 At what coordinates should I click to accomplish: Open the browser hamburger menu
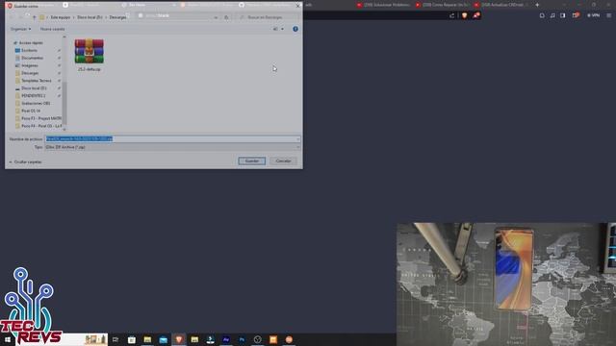[608, 15]
